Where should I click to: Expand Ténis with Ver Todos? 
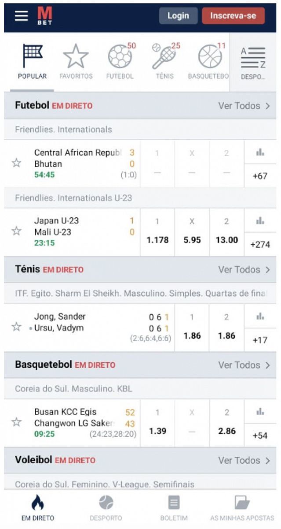click(244, 270)
